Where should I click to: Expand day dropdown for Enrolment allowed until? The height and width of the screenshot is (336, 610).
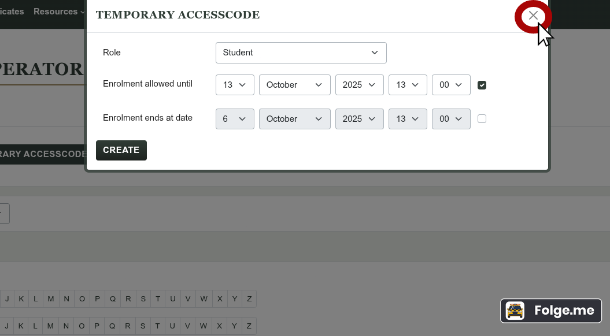[235, 85]
